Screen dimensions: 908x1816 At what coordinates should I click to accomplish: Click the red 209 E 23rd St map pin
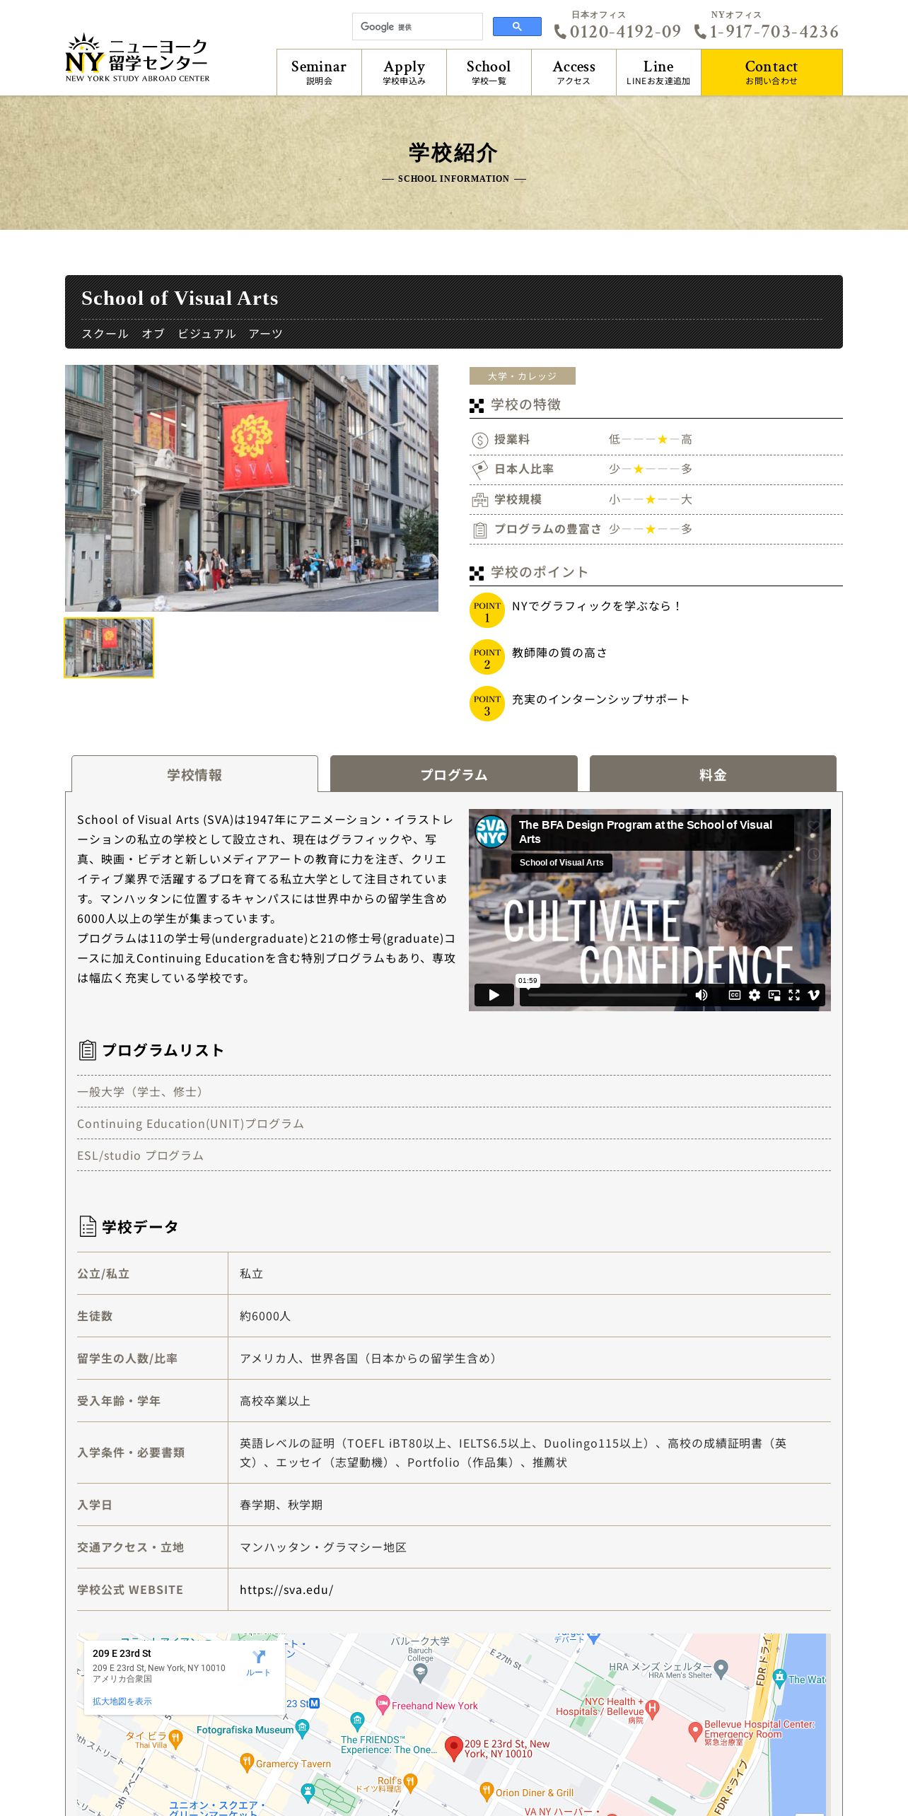coord(453,1747)
